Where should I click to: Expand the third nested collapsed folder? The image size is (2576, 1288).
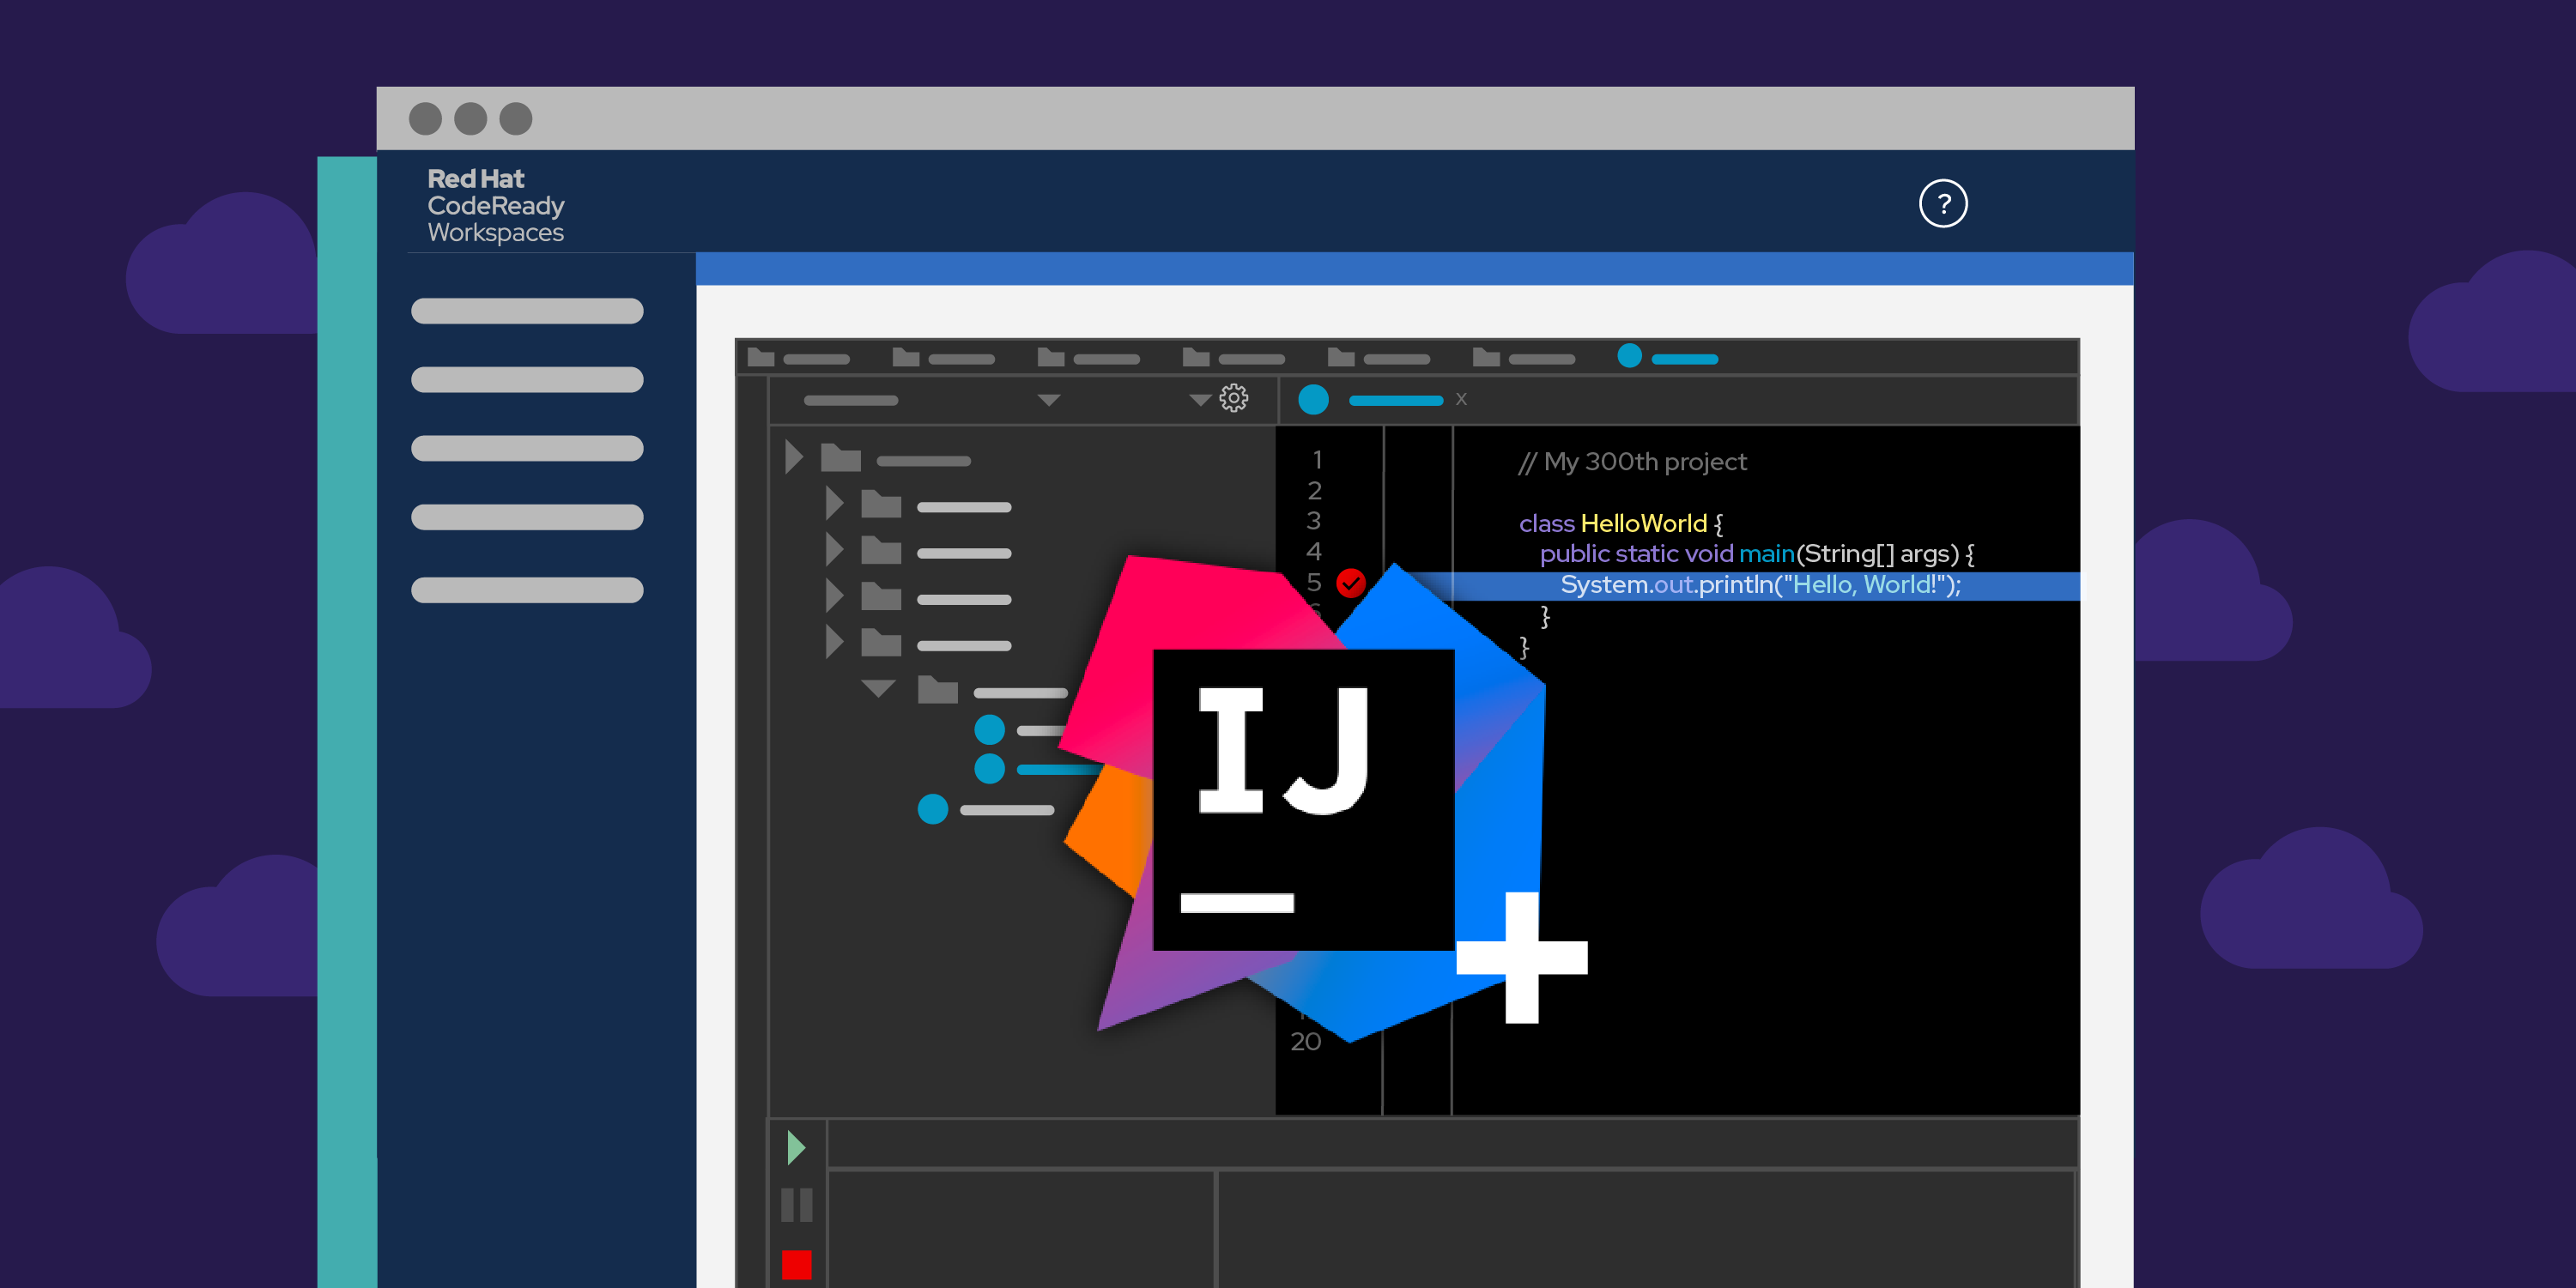point(834,596)
